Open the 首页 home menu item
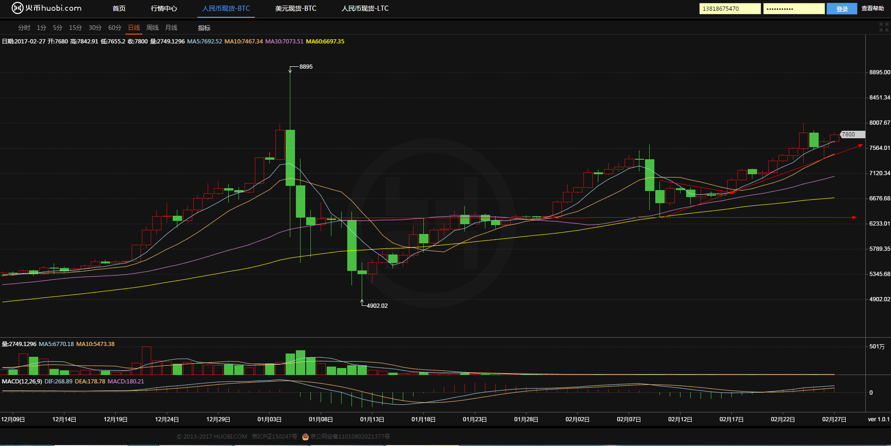This screenshot has width=891, height=446. click(x=119, y=8)
